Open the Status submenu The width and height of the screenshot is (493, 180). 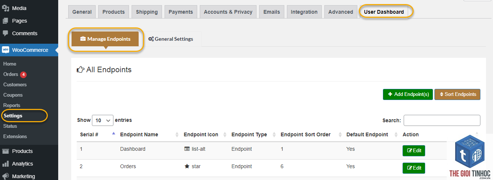point(10,126)
